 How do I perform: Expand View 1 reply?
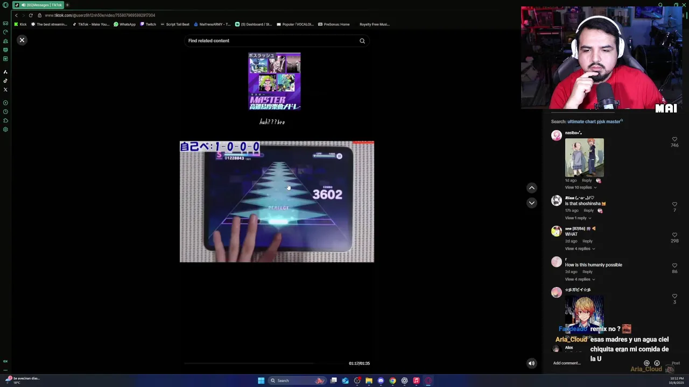578,218
